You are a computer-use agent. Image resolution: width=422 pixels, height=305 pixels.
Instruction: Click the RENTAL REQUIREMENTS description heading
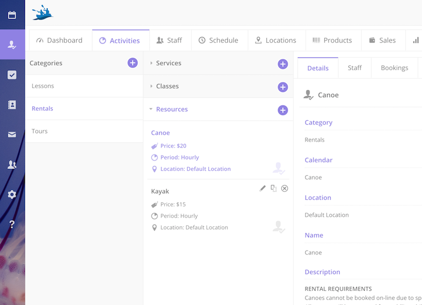pos(338,289)
